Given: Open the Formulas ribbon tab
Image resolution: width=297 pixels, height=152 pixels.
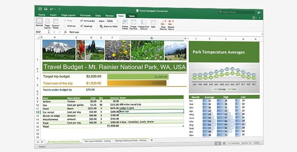Looking at the screenshot, I should click(85, 15).
